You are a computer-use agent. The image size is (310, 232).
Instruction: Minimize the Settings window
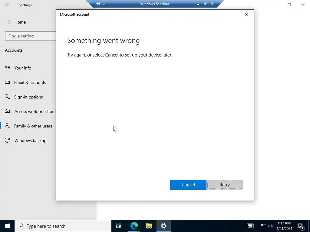click(x=275, y=5)
